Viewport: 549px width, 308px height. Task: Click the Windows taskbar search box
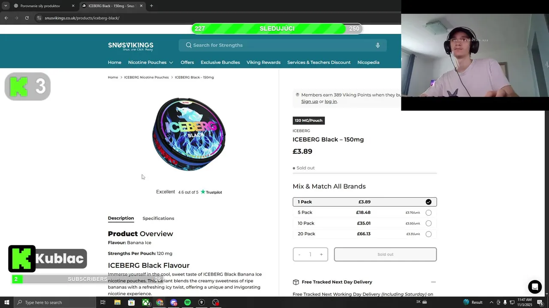pos(55,302)
